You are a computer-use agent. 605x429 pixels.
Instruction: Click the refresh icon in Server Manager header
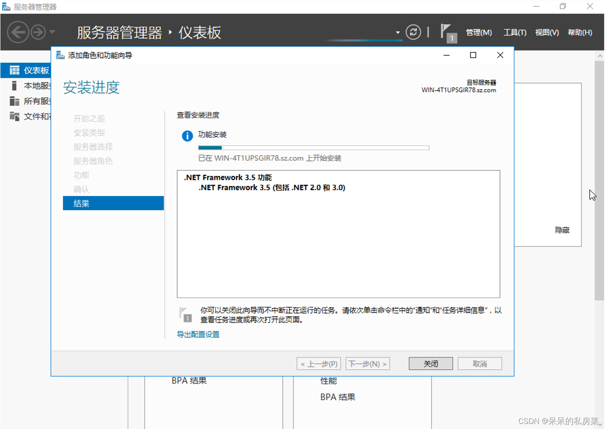click(x=413, y=32)
